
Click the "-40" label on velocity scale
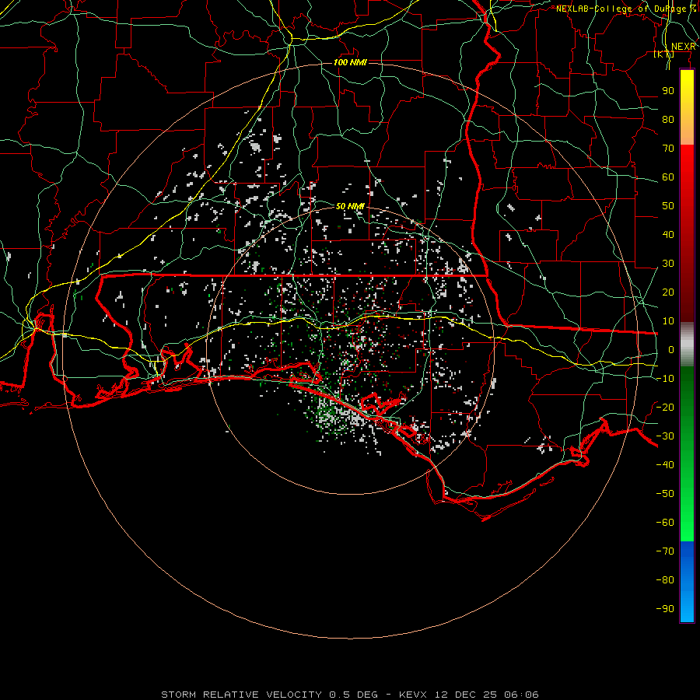tap(665, 465)
